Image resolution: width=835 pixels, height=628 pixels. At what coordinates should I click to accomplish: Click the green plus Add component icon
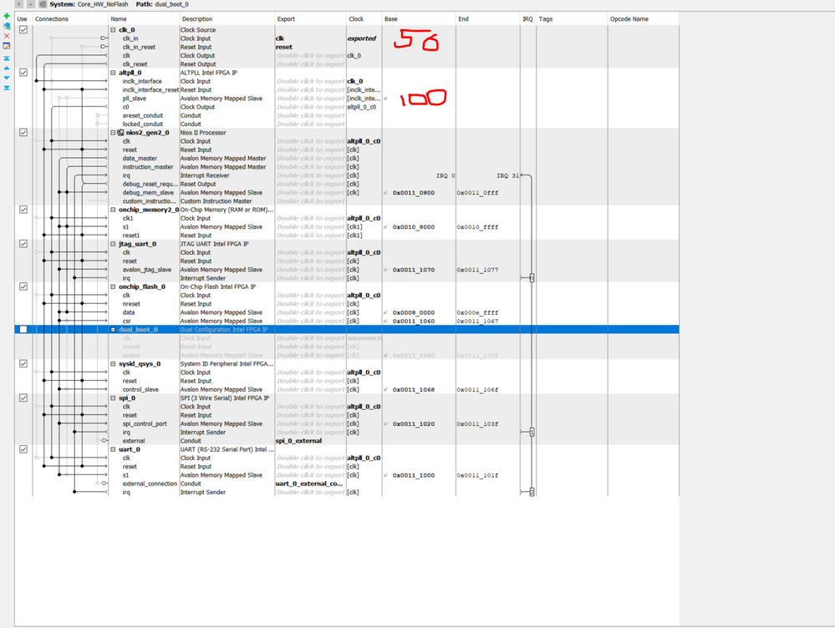[x=7, y=16]
